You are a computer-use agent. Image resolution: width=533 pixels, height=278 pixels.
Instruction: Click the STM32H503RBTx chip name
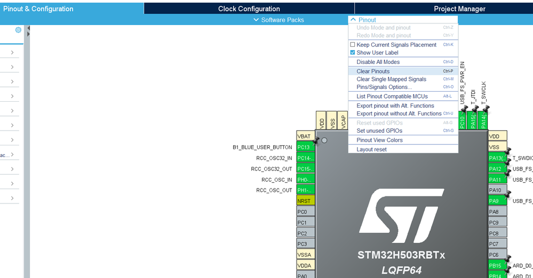tap(401, 255)
